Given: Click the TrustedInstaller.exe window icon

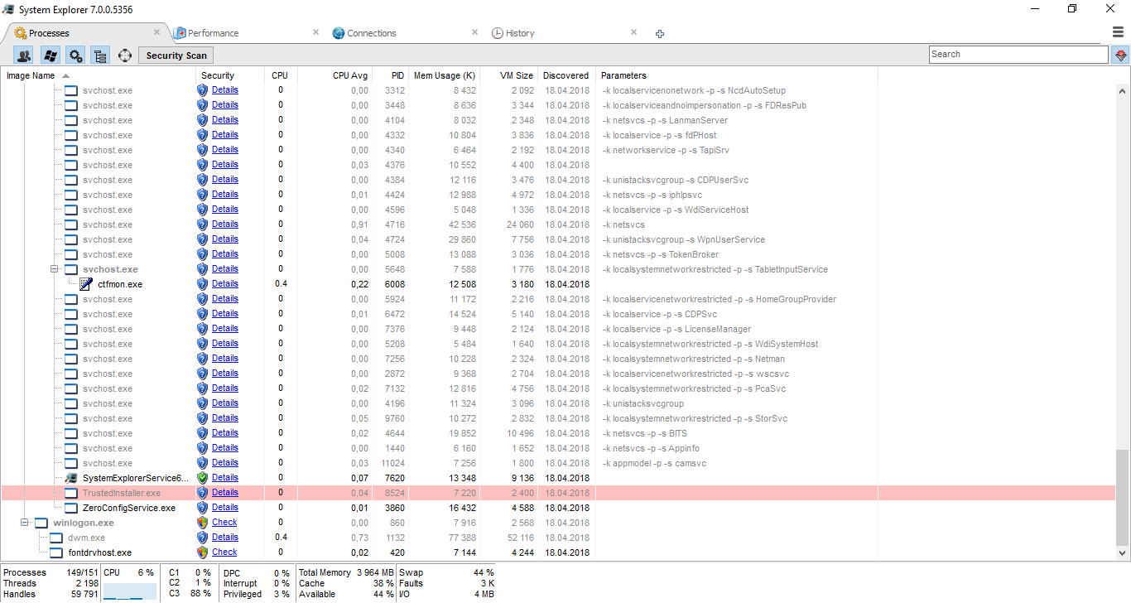Looking at the screenshot, I should (x=71, y=493).
